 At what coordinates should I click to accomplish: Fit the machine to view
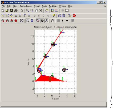[22, 21]
